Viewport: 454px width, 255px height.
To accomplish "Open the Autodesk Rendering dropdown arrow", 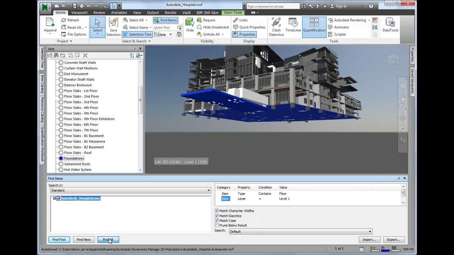I will click(x=369, y=20).
